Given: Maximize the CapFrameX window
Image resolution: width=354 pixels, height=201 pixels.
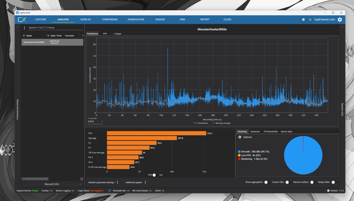Looking at the screenshot, I should [x=333, y=13].
